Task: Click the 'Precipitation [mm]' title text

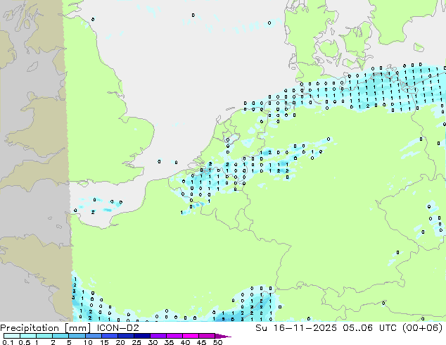Action: tap(45, 328)
